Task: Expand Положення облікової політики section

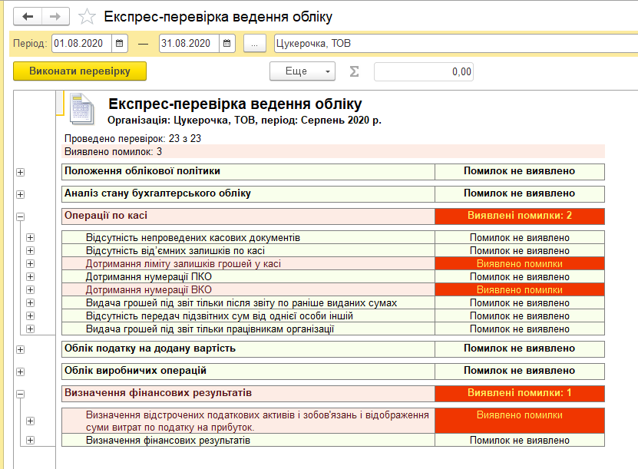Action: pyautogui.click(x=20, y=173)
